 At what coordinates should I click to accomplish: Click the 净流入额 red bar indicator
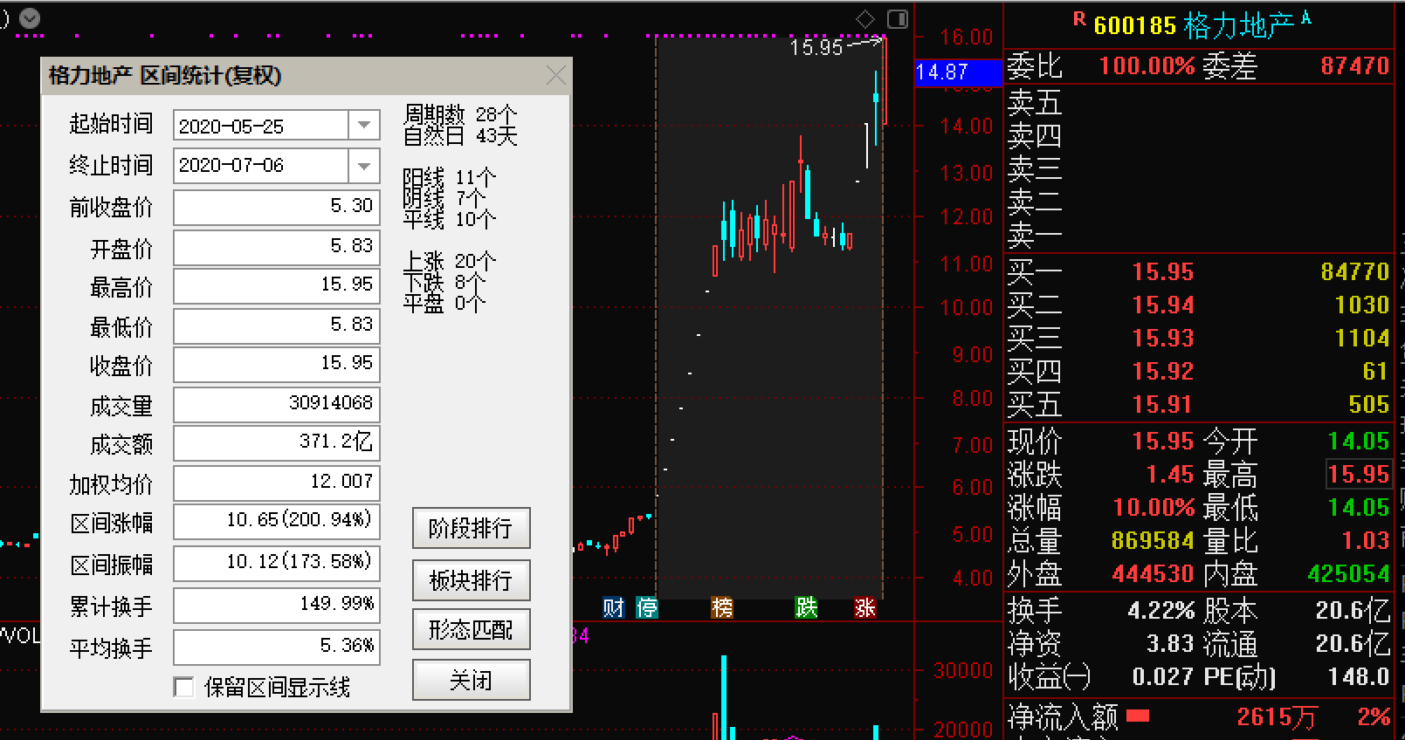(1137, 716)
